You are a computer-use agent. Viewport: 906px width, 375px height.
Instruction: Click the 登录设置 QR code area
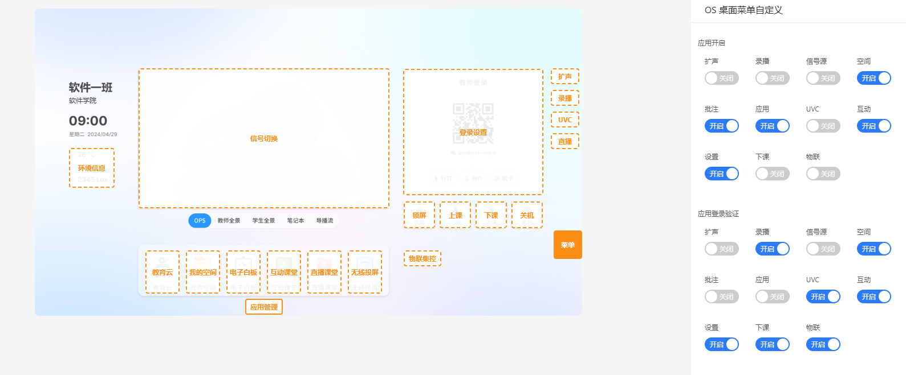click(473, 132)
